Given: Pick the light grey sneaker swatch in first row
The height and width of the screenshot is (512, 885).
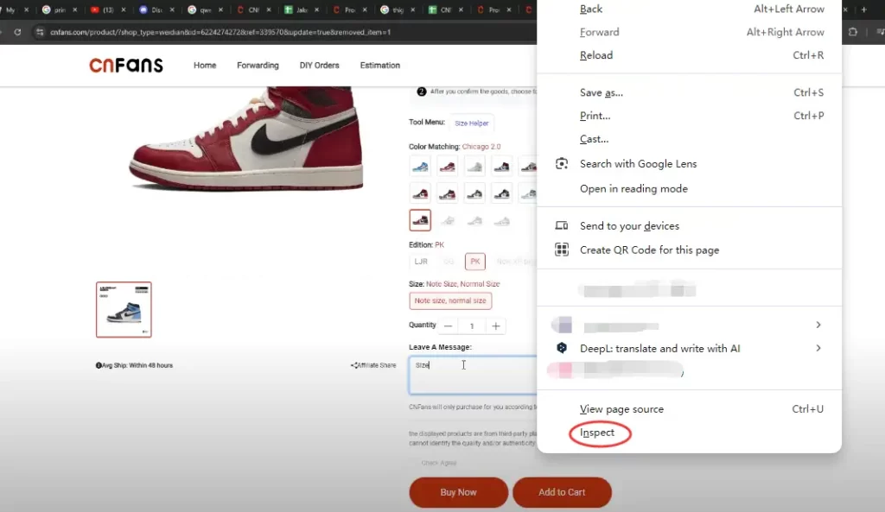Looking at the screenshot, I should pyautogui.click(x=474, y=167).
